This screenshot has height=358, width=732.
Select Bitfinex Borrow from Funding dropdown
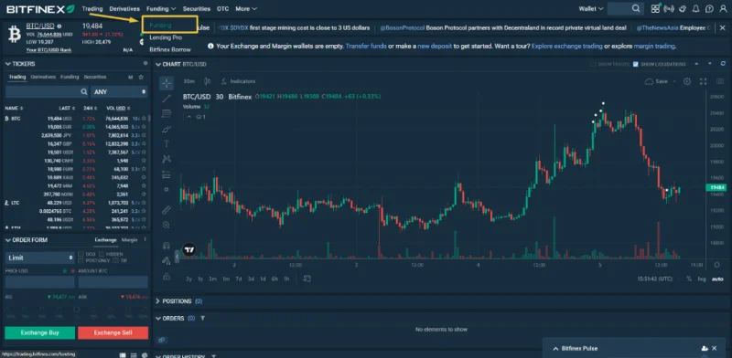pyautogui.click(x=170, y=49)
